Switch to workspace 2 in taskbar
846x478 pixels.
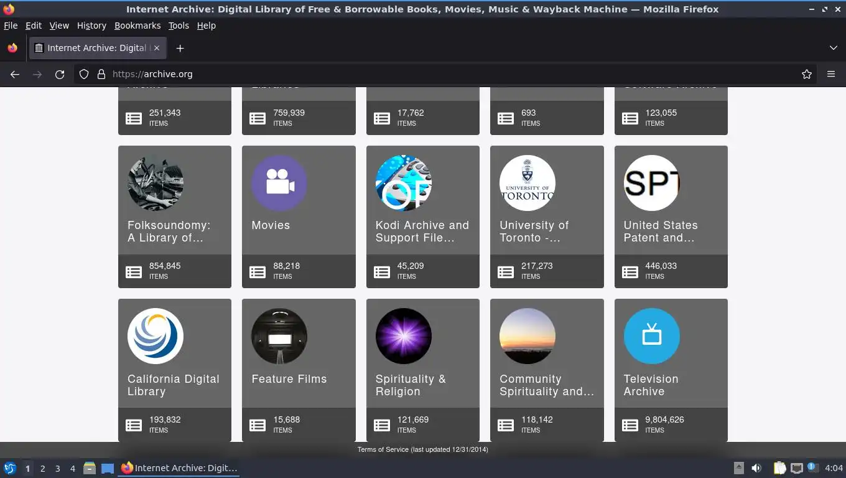[x=43, y=469]
